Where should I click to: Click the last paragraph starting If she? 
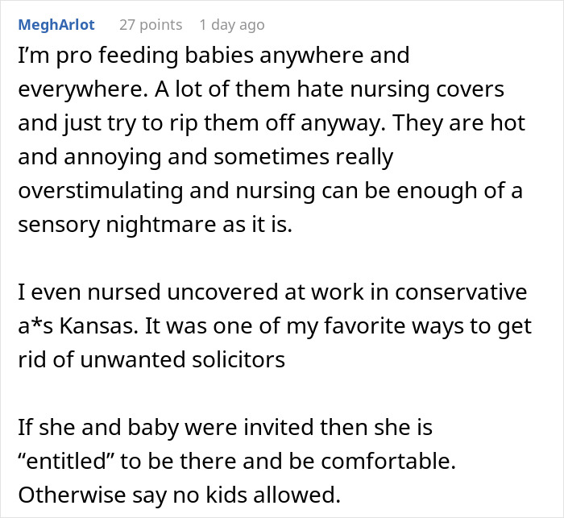[237, 461]
